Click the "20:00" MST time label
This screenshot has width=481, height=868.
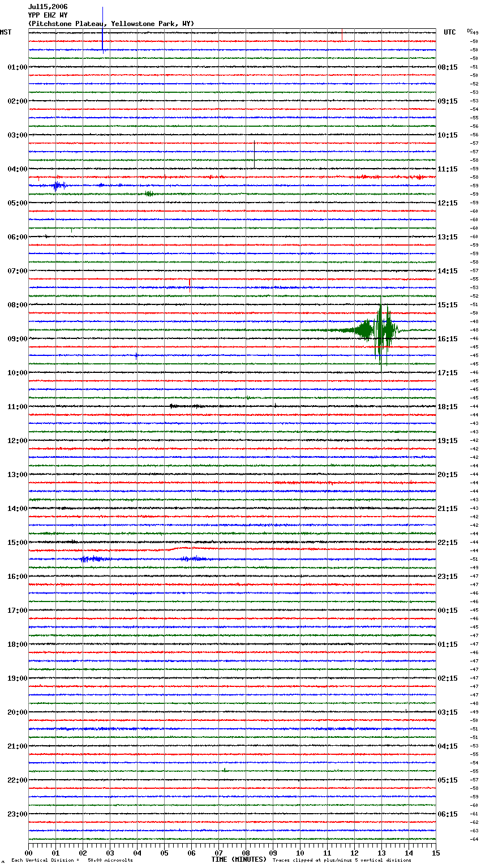[x=18, y=712]
